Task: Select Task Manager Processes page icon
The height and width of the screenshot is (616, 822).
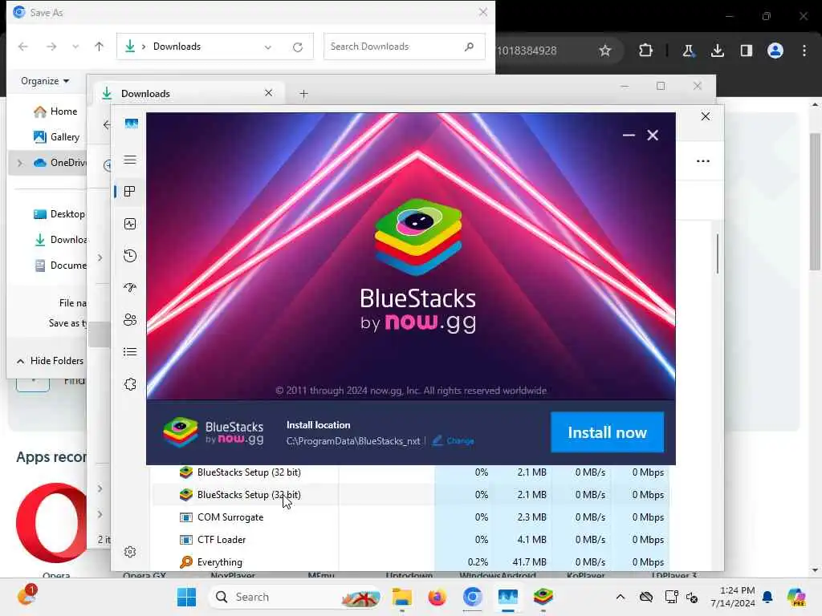Action: pos(130,192)
